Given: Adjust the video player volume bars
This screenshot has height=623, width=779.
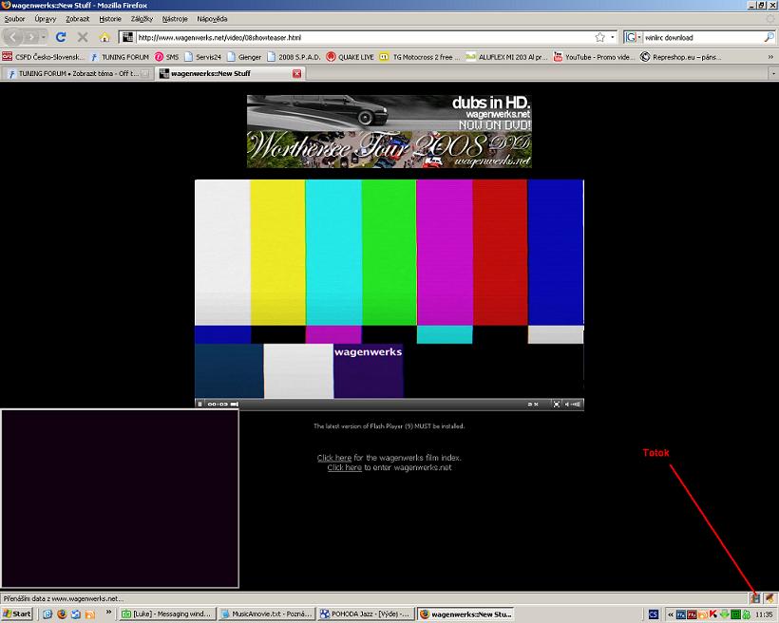Looking at the screenshot, I should [x=577, y=404].
